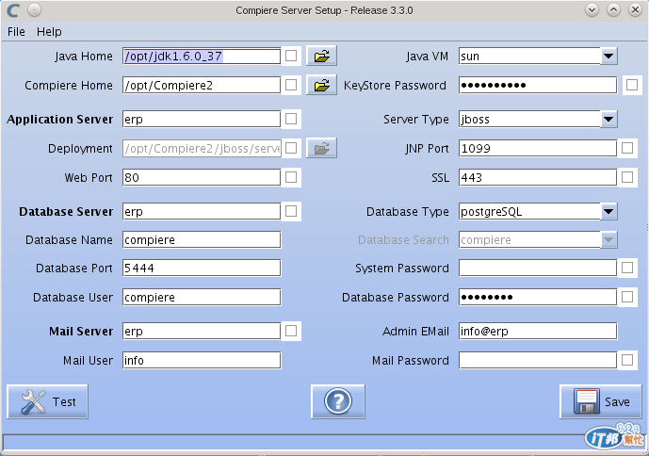Click the Application Server field
Image resolution: width=649 pixels, height=456 pixels.
[x=202, y=120]
